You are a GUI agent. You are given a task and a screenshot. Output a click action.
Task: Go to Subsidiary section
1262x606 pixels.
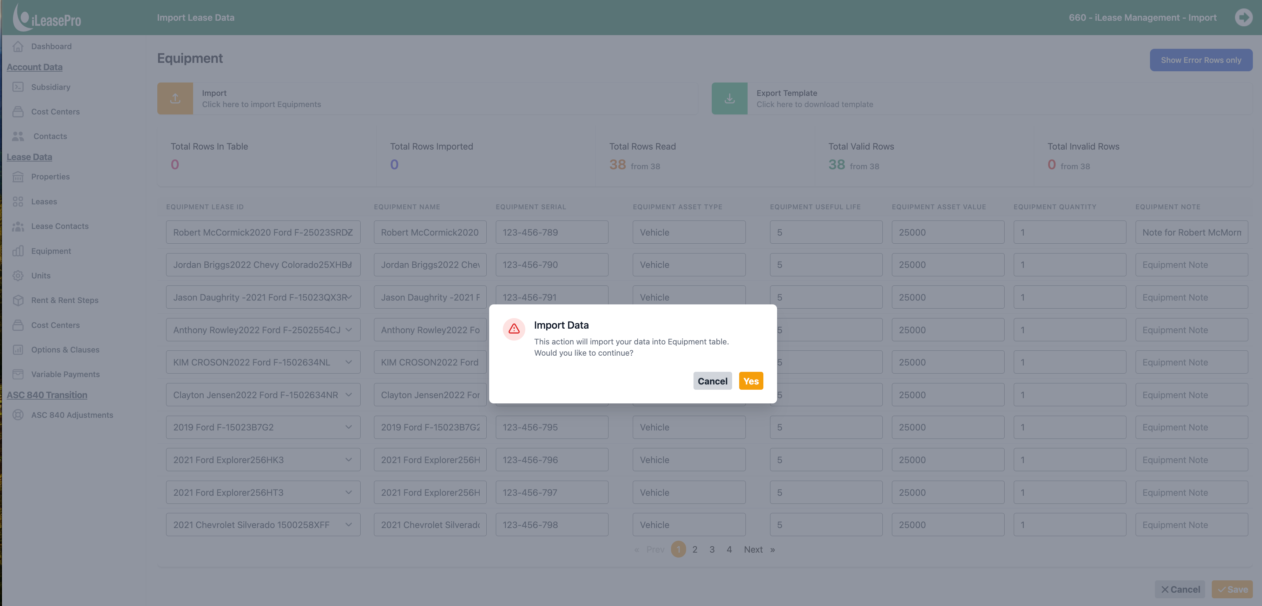pyautogui.click(x=51, y=87)
